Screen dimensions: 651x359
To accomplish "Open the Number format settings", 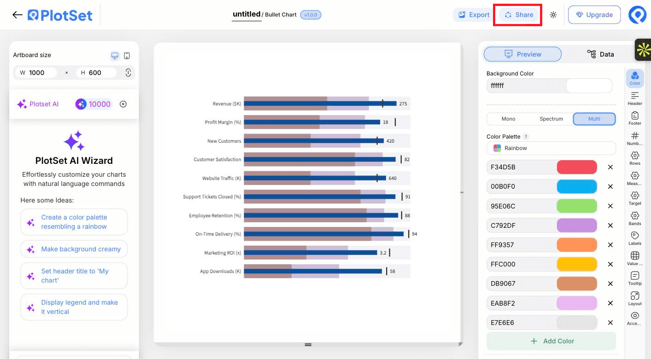I will [x=635, y=138].
